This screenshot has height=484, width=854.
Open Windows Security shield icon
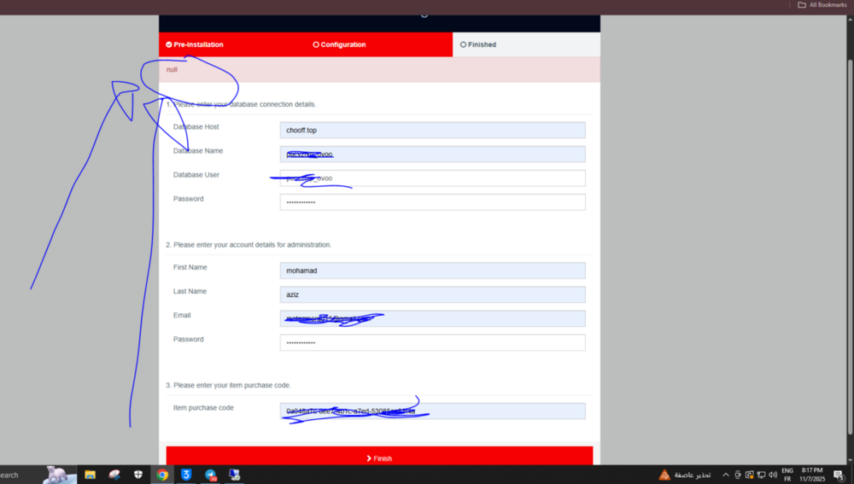coord(138,475)
